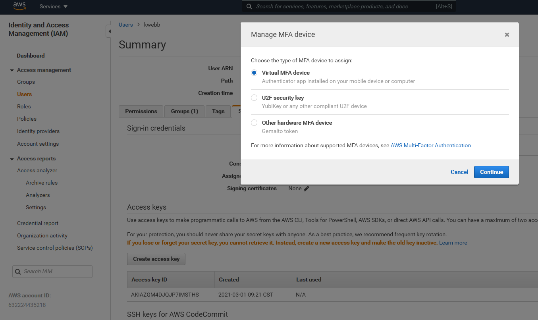538x320 pixels.
Task: Select Other hardware MFA device option
Action: (254, 123)
